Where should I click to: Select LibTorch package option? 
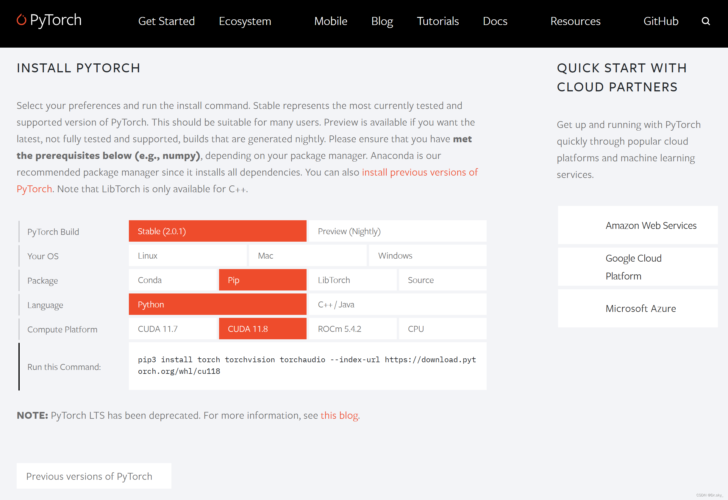pos(352,280)
